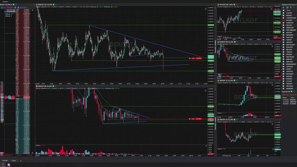The width and height of the screenshot is (297, 167).
Task: Open dropdown arrow after lower chart green square
Action: pyautogui.click(x=56, y=86)
